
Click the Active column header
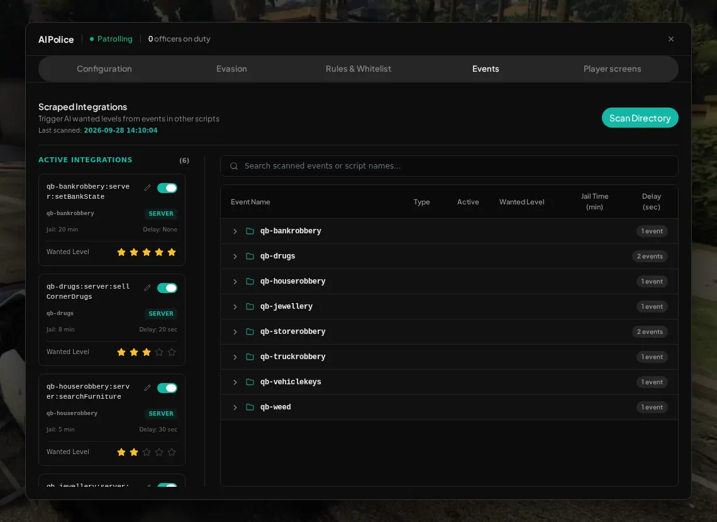[x=468, y=202]
